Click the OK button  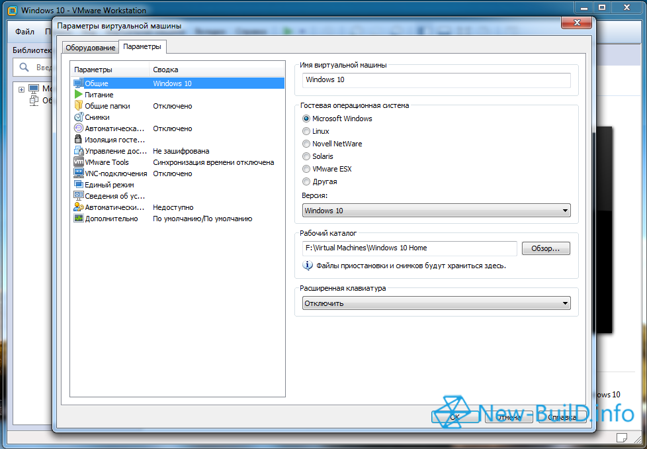click(x=456, y=417)
